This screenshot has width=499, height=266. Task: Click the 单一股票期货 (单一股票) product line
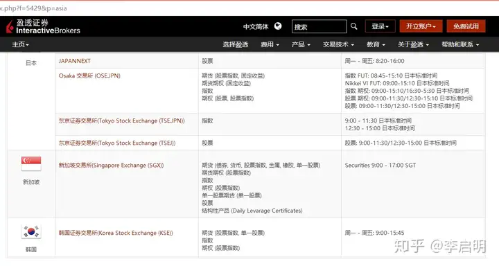coord(231,195)
